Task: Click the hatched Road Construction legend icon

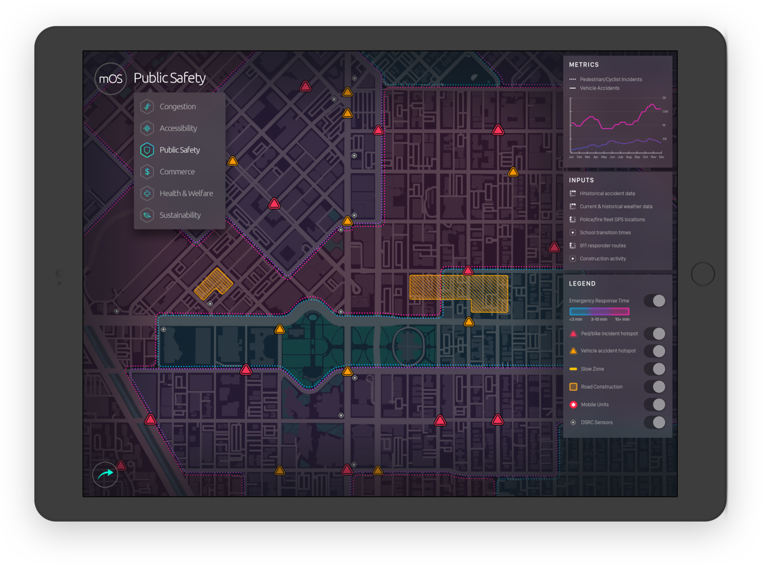Action: [x=573, y=387]
